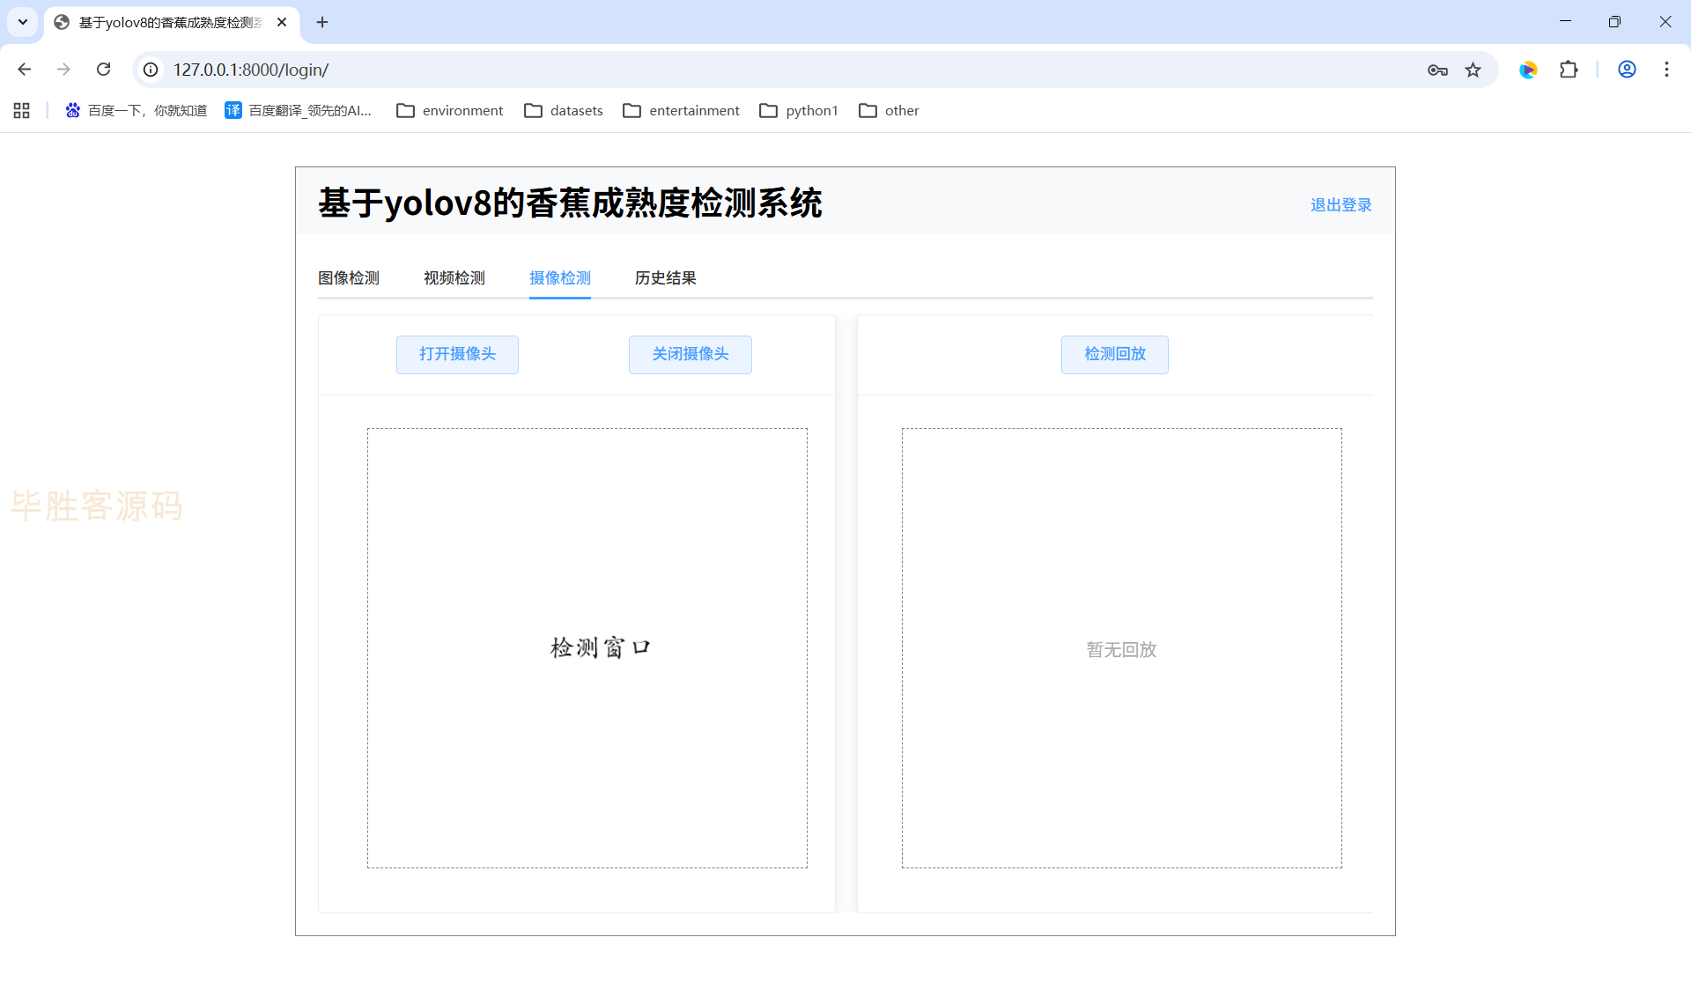Image resolution: width=1691 pixels, height=1004 pixels.
Task: Open Chrome three-dot menu
Action: click(x=1666, y=70)
